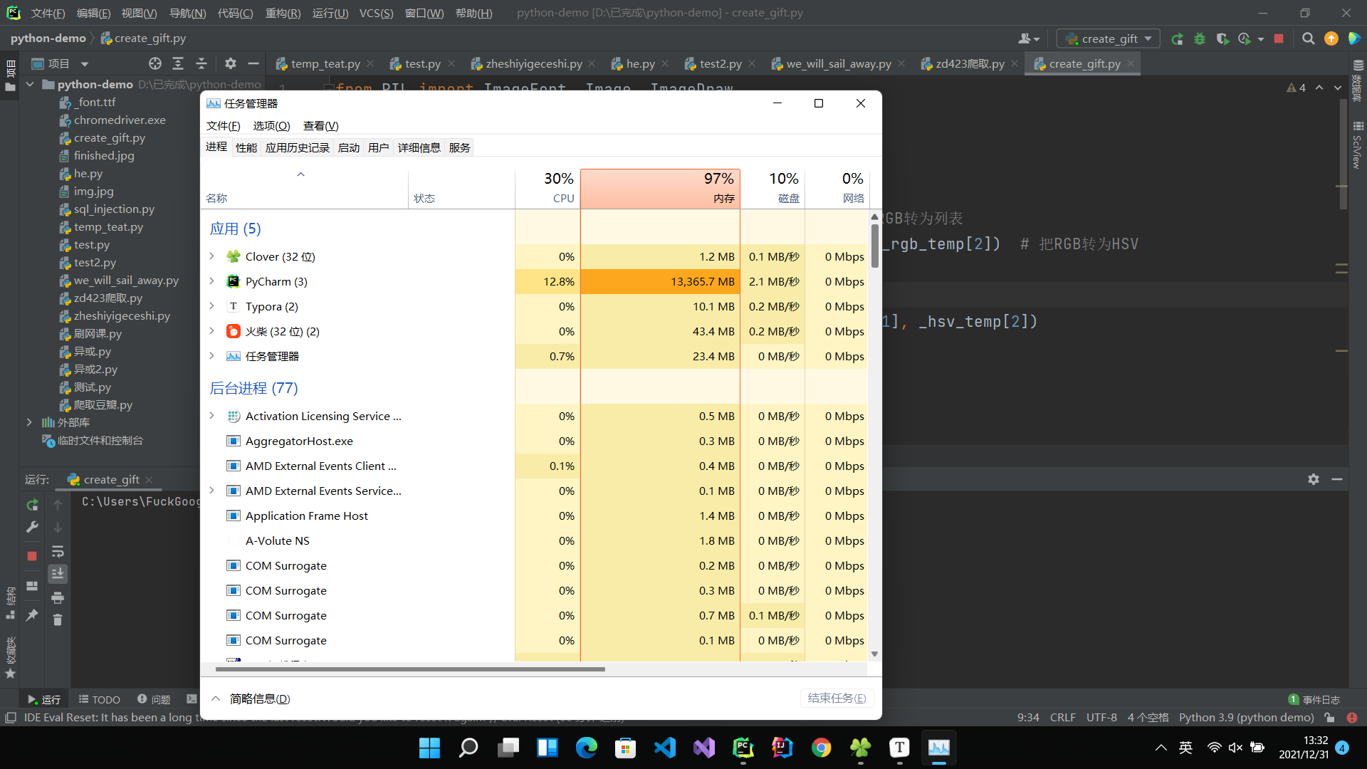This screenshot has height=769, width=1367.
Task: Expand the Typora (2) process group
Action: click(x=211, y=306)
